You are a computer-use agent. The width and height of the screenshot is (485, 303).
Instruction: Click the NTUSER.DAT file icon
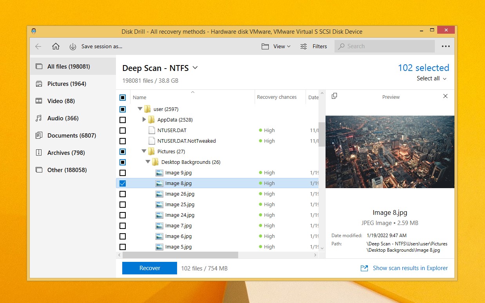(152, 130)
